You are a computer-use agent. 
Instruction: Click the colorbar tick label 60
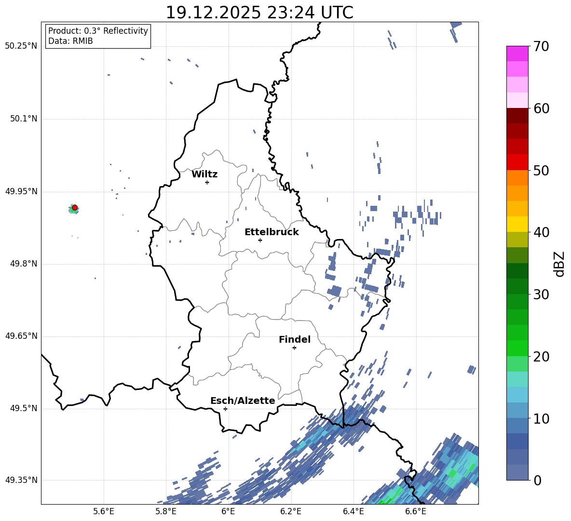coord(542,108)
